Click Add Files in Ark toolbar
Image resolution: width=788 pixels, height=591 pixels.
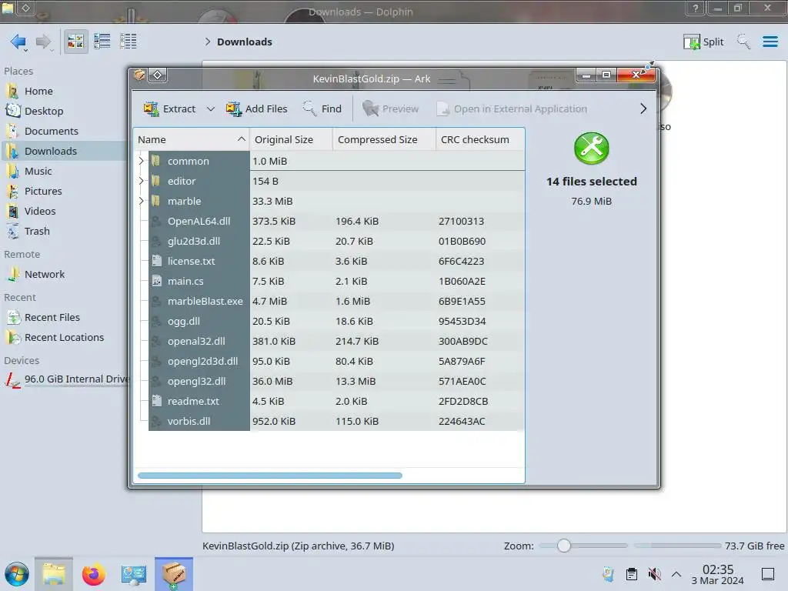(x=257, y=109)
